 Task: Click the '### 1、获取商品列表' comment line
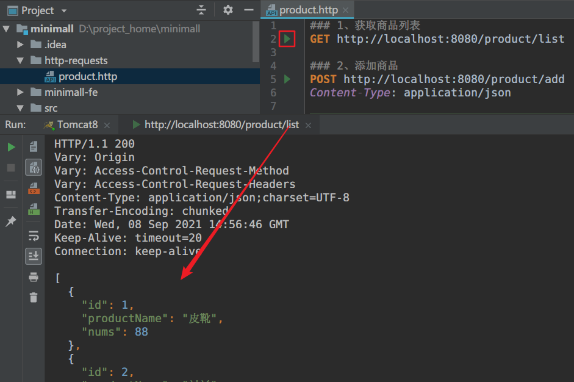click(365, 25)
